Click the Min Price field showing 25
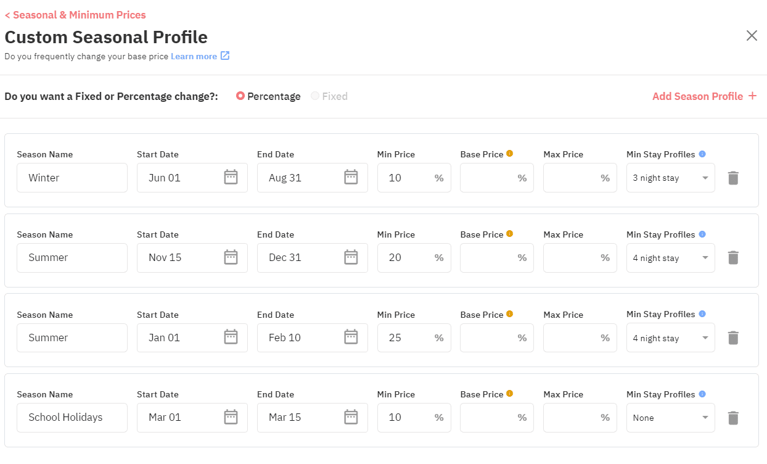Image resolution: width=767 pixels, height=464 pixels. [x=414, y=338]
